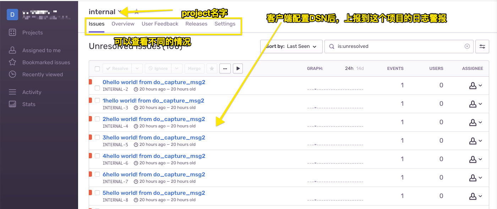Open assignee picker for INTERNAL-2

click(x=476, y=86)
